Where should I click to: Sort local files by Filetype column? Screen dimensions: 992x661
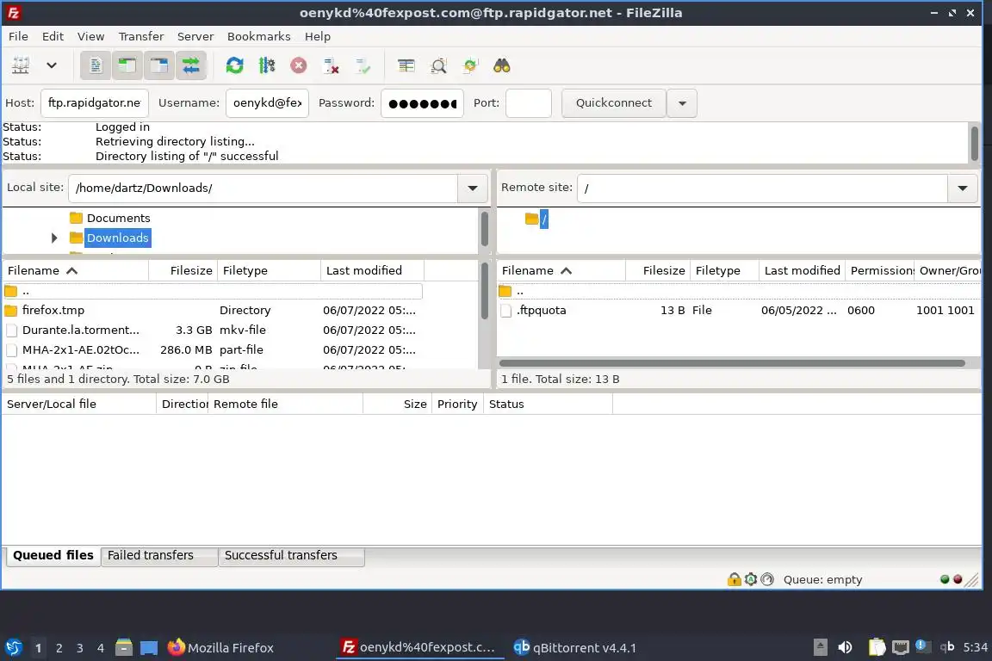tap(269, 271)
